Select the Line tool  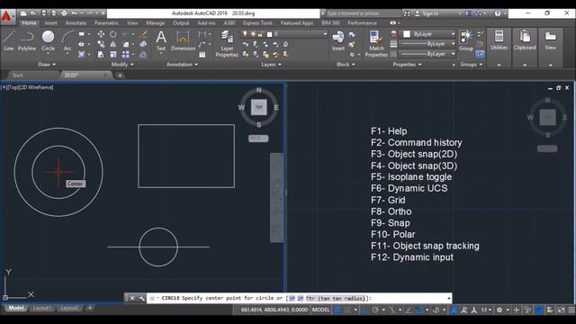pos(8,40)
